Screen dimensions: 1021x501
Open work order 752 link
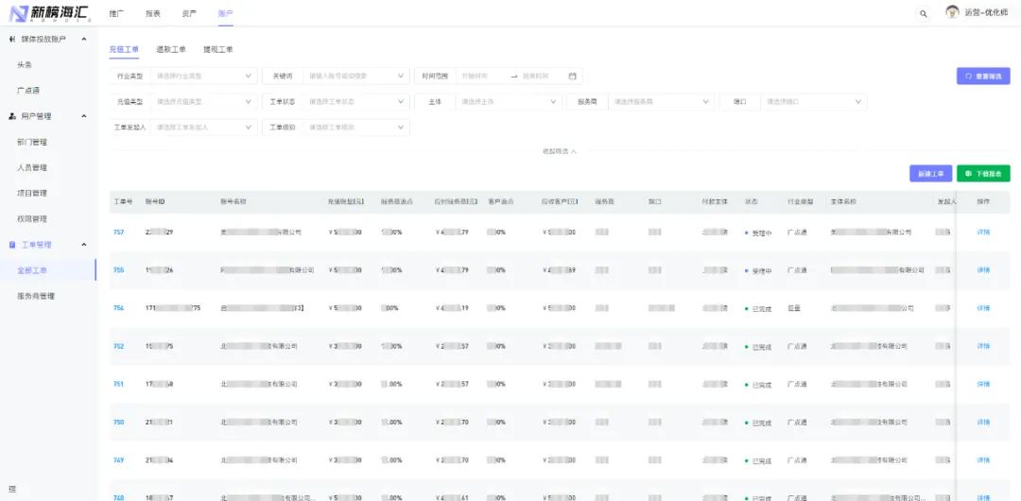(x=118, y=347)
